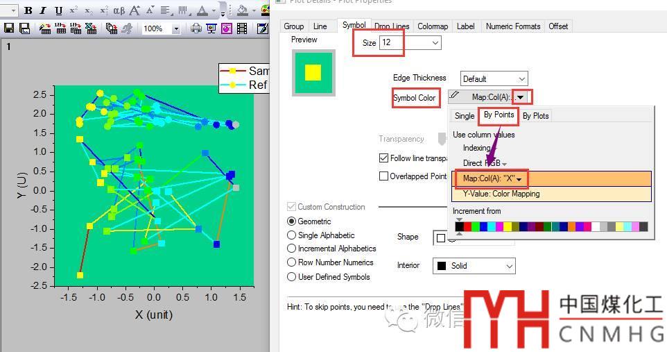667x352 pixels.
Task: Open the zoom 100% dropdown
Action: [175, 29]
